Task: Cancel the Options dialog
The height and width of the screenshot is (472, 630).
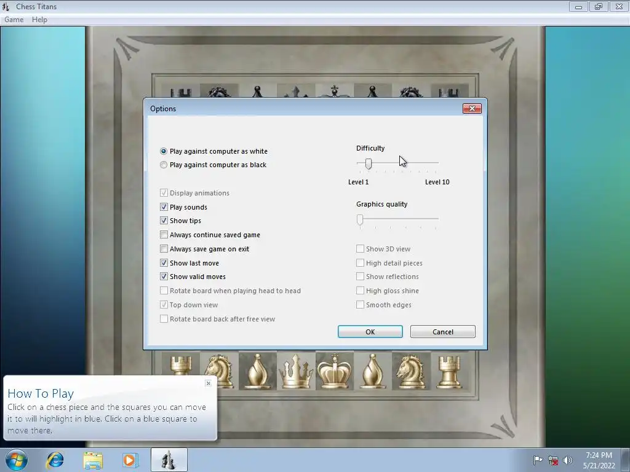Action: [x=443, y=332]
